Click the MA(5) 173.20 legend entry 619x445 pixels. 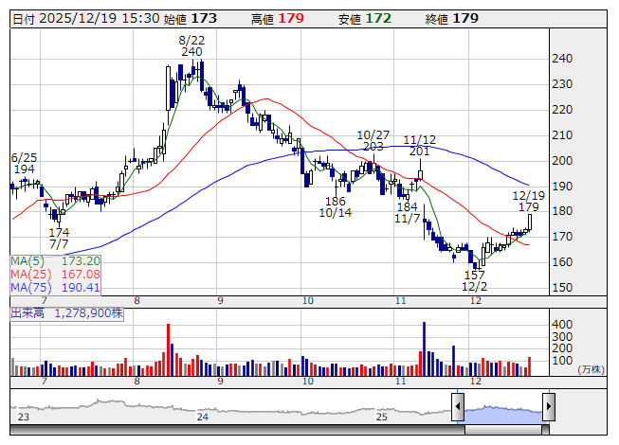[x=55, y=261]
